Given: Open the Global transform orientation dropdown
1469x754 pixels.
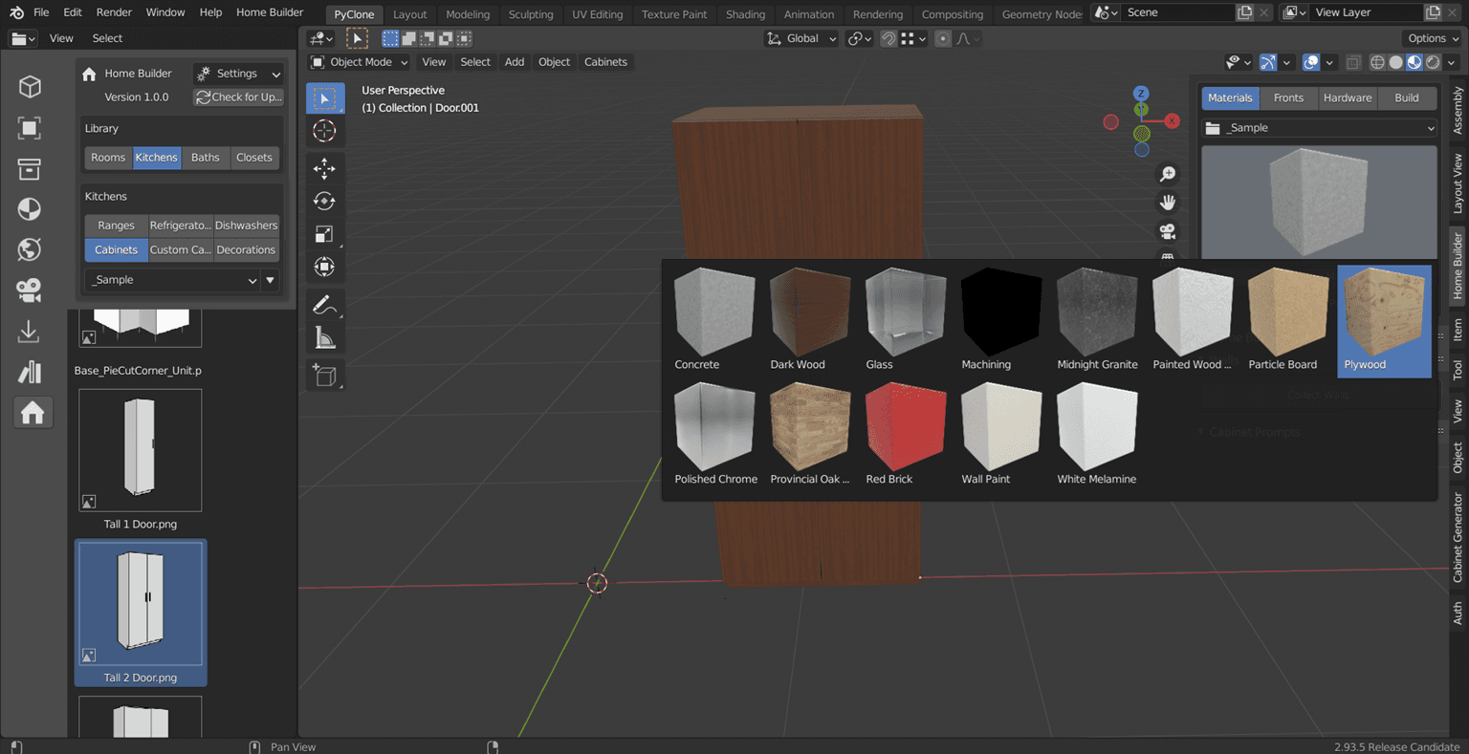Looking at the screenshot, I should pos(800,38).
